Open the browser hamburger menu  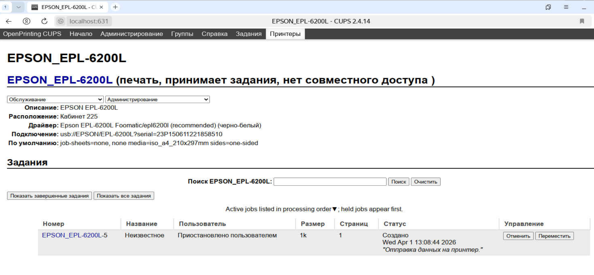click(x=566, y=7)
